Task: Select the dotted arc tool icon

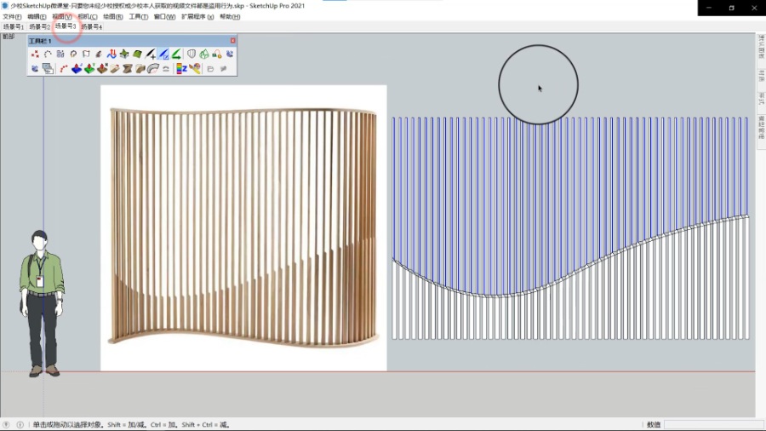Action: coord(48,55)
